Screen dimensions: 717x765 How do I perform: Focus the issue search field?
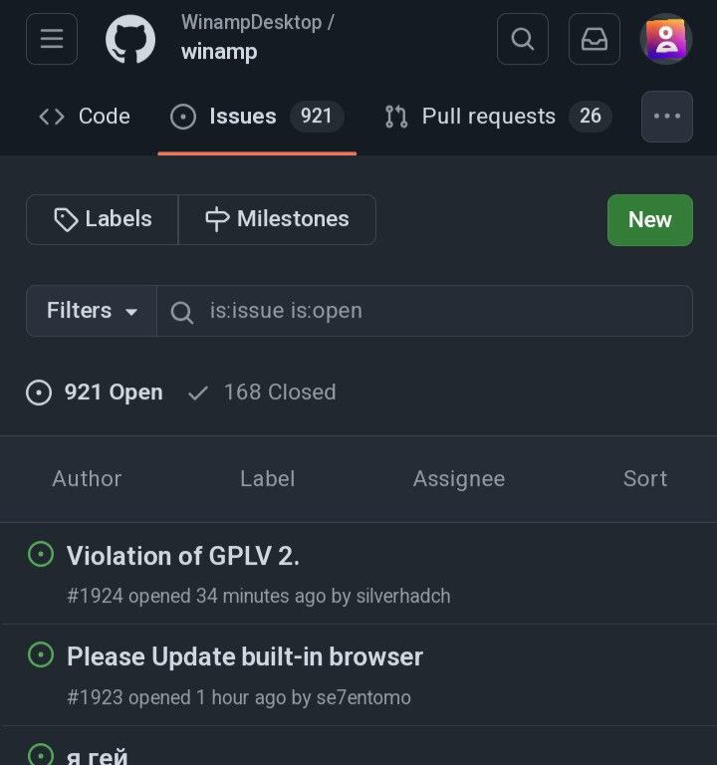(438, 311)
